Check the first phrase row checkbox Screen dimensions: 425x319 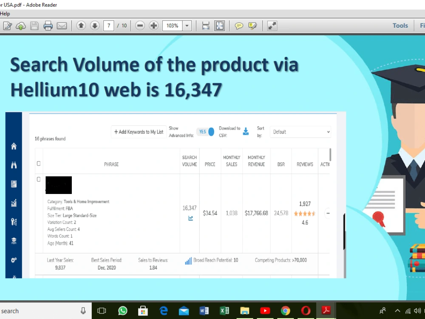(39, 179)
